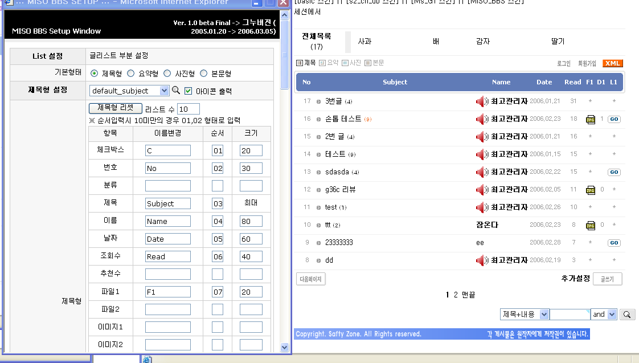Select the 딸기 category tab
Image resolution: width=639 pixels, height=363 pixels.
coord(558,42)
